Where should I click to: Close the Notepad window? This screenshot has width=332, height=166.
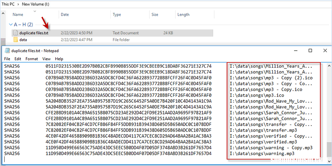click(x=325, y=50)
